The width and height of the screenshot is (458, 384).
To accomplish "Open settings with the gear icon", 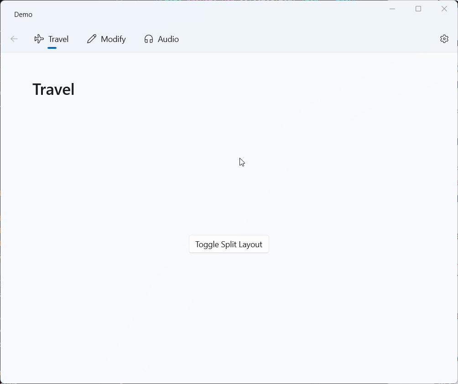I will [444, 39].
